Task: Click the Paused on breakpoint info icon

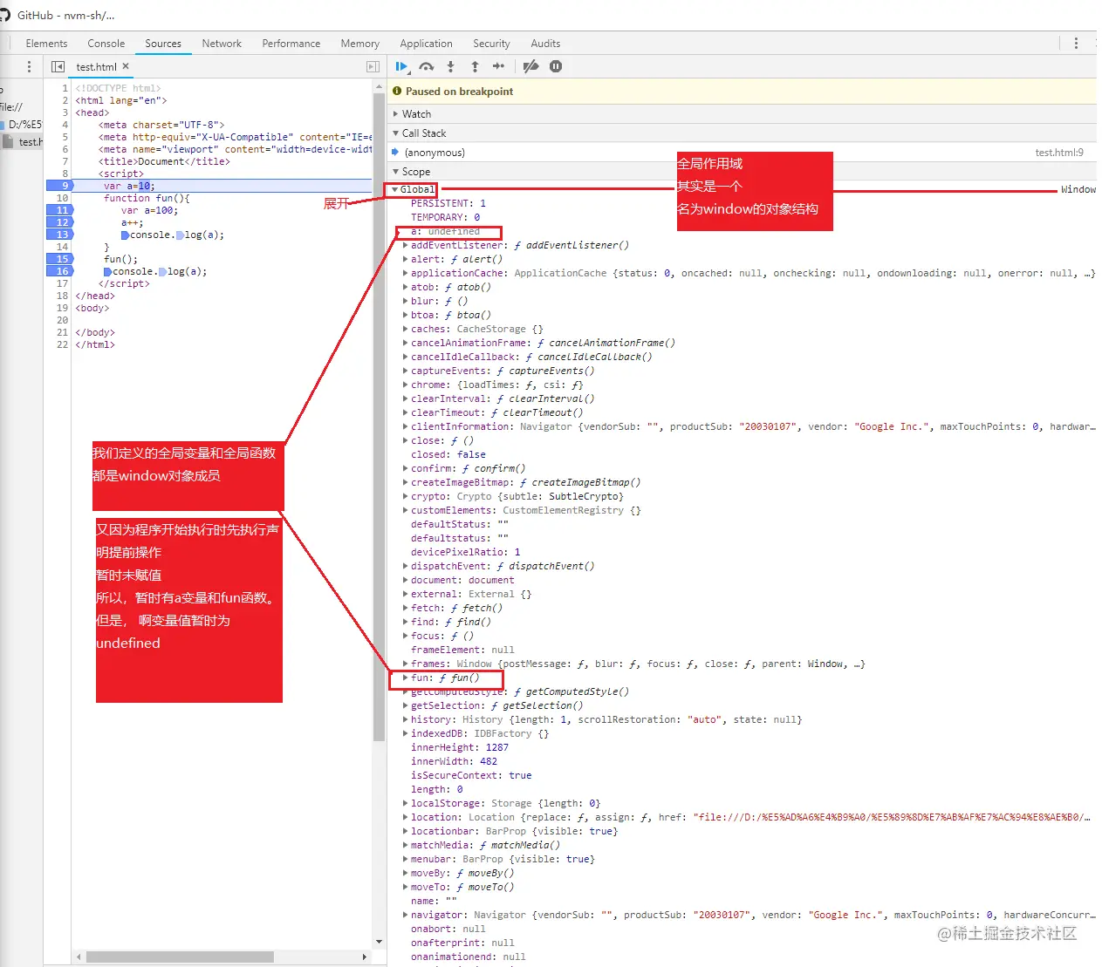Action: pyautogui.click(x=397, y=91)
